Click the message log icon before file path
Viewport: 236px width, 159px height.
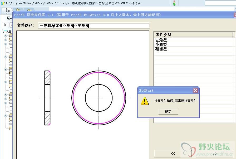3,3
